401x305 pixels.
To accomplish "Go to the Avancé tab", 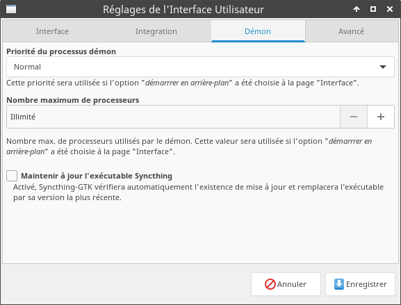I will [351, 31].
